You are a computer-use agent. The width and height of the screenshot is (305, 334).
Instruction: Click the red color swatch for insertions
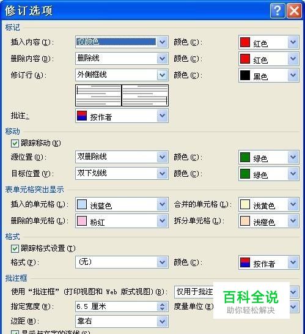[244, 42]
